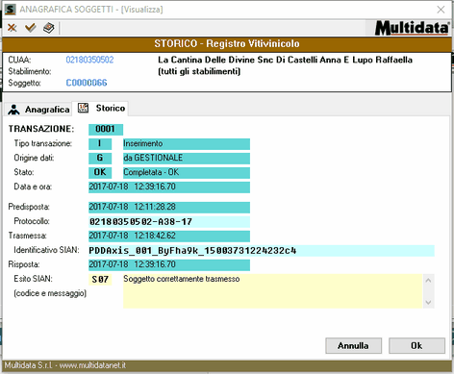The height and width of the screenshot is (374, 454).
Task: Click the 'Multidata S.r.l. - www.multidatanet.it' footer text
Action: (x=64, y=365)
